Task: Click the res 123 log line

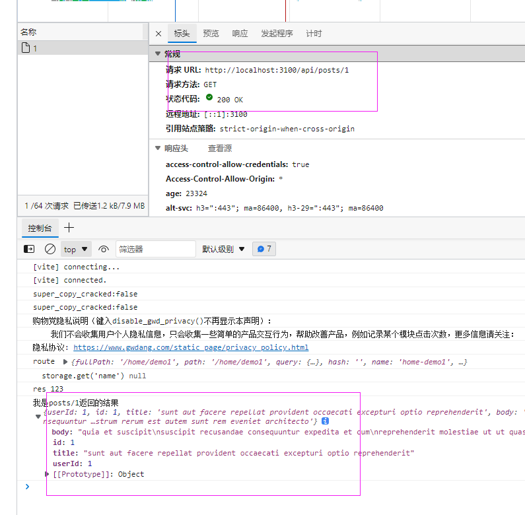Action: 48,389
